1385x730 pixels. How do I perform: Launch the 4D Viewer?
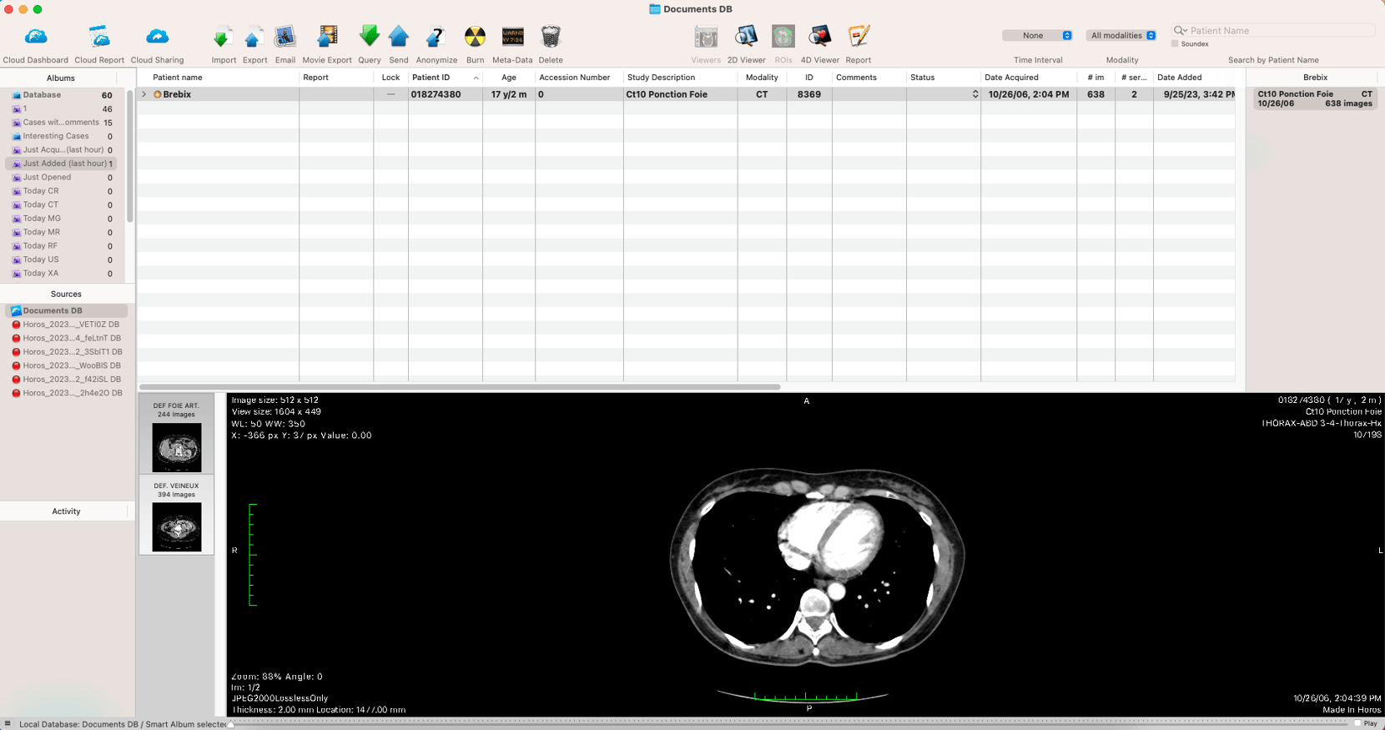pyautogui.click(x=819, y=38)
